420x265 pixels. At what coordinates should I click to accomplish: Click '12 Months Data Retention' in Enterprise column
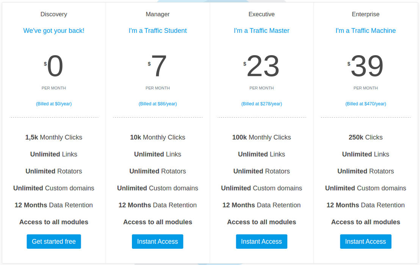click(366, 205)
